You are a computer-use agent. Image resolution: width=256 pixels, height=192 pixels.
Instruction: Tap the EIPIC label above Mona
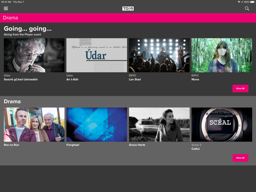195,76
